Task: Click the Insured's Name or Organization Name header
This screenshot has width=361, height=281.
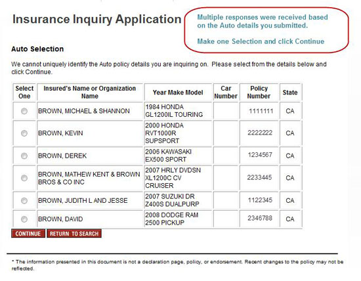Action: [x=90, y=92]
